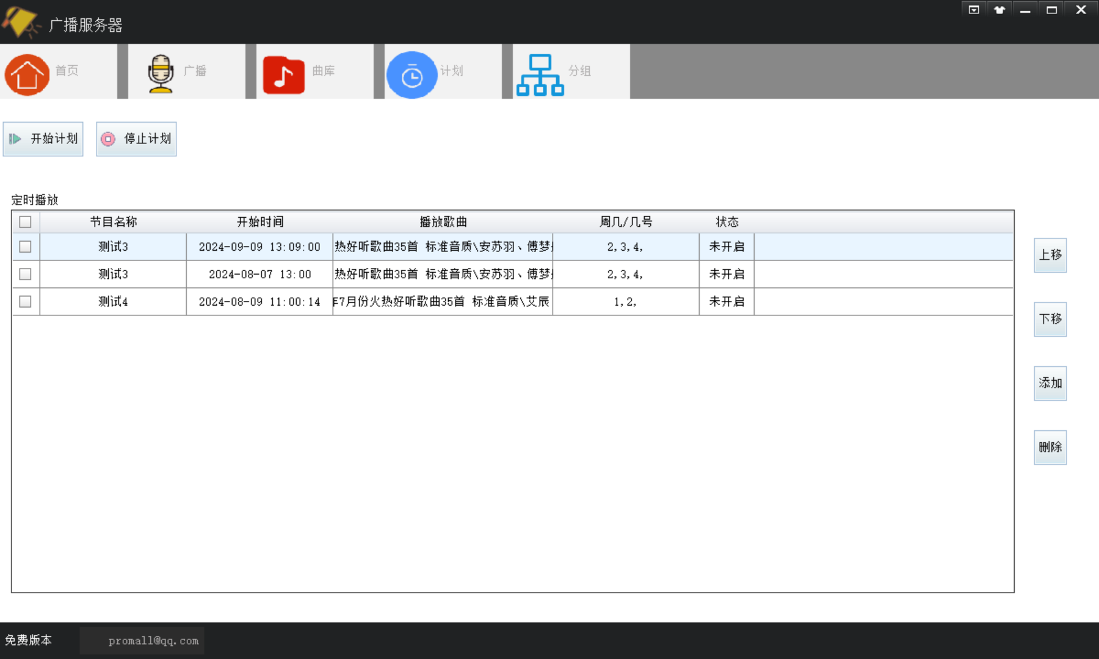The image size is (1099, 659).
Task: Click the 删除 delete button
Action: (1050, 447)
